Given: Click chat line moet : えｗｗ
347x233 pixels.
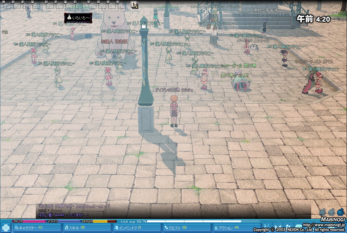Looking at the screenshot, I should click(x=50, y=210).
